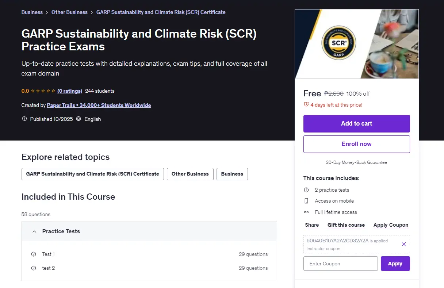This screenshot has width=444, height=288.
Task: Click the Explore related topics heading
Action: click(x=66, y=157)
